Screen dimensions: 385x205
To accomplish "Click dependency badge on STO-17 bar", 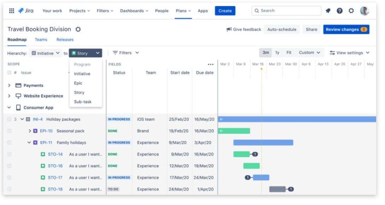I will click(x=247, y=178).
